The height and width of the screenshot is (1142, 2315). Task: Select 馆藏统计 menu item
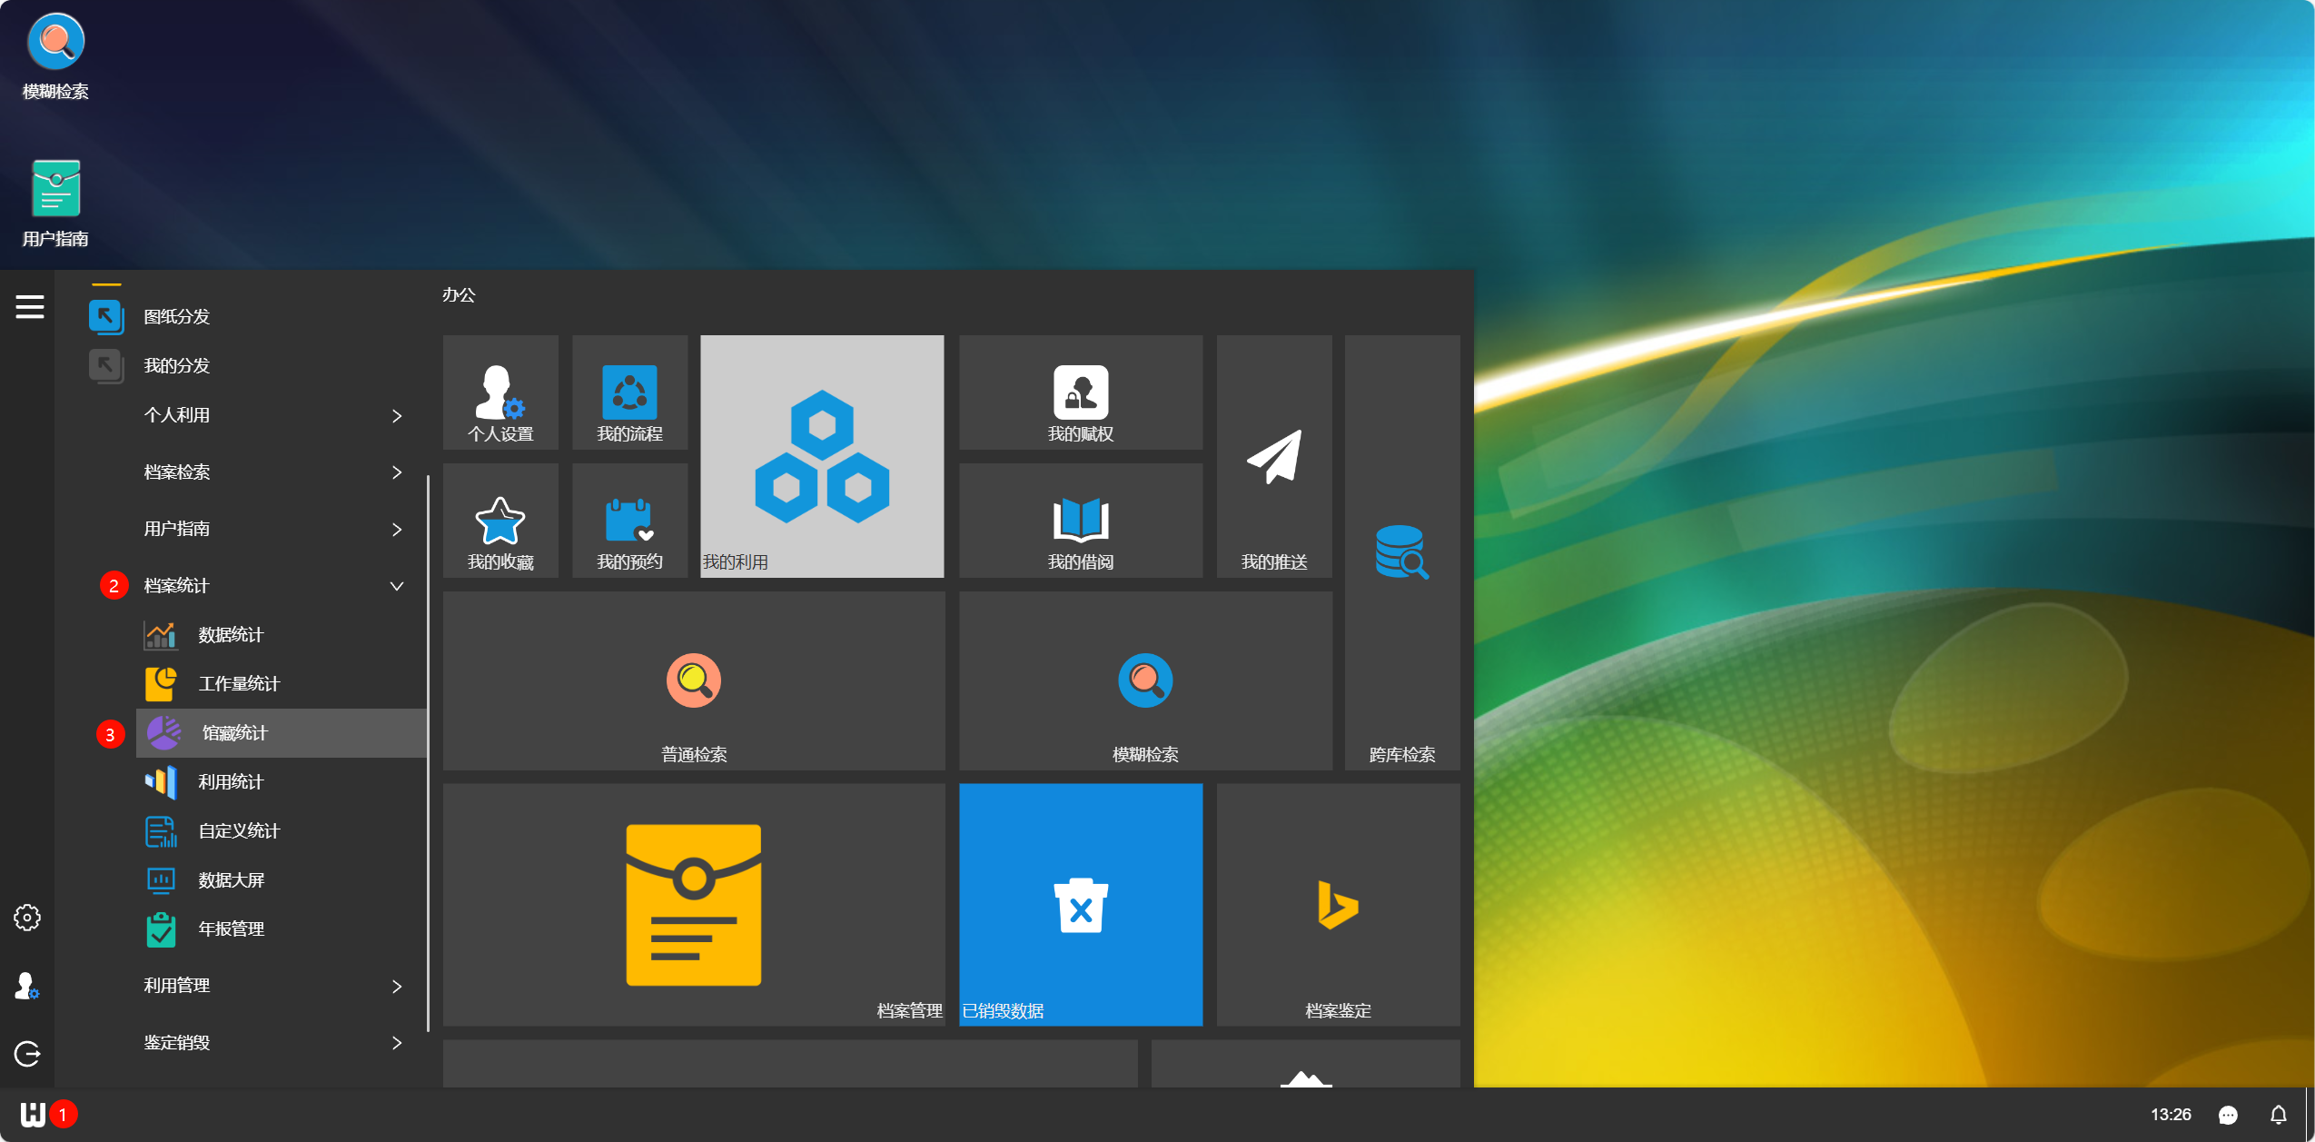pyautogui.click(x=234, y=733)
